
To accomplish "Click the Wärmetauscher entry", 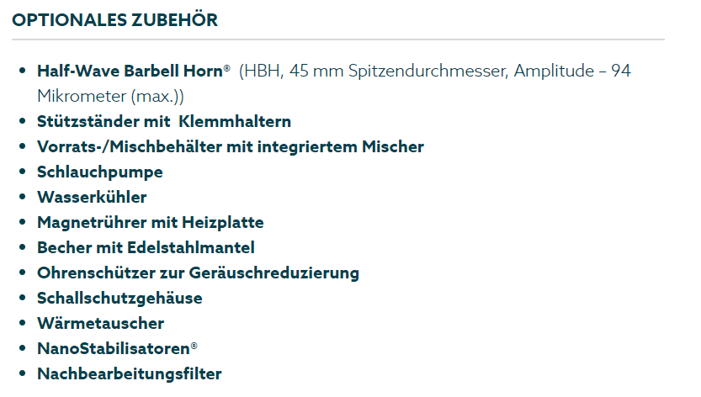I will tap(100, 323).
